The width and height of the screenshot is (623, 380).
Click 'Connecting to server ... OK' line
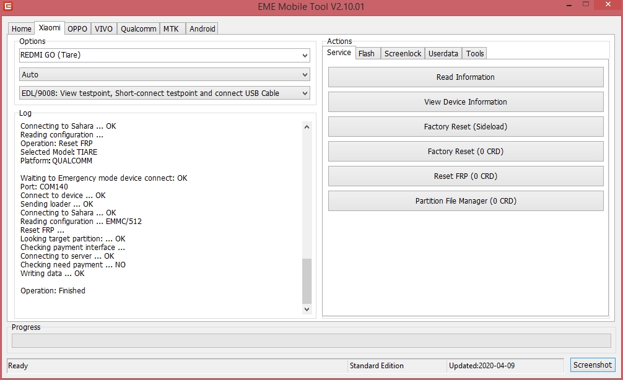pyautogui.click(x=67, y=256)
